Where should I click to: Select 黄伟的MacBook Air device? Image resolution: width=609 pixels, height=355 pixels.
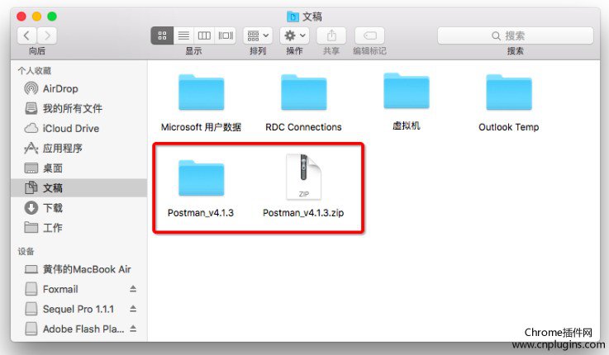[79, 269]
